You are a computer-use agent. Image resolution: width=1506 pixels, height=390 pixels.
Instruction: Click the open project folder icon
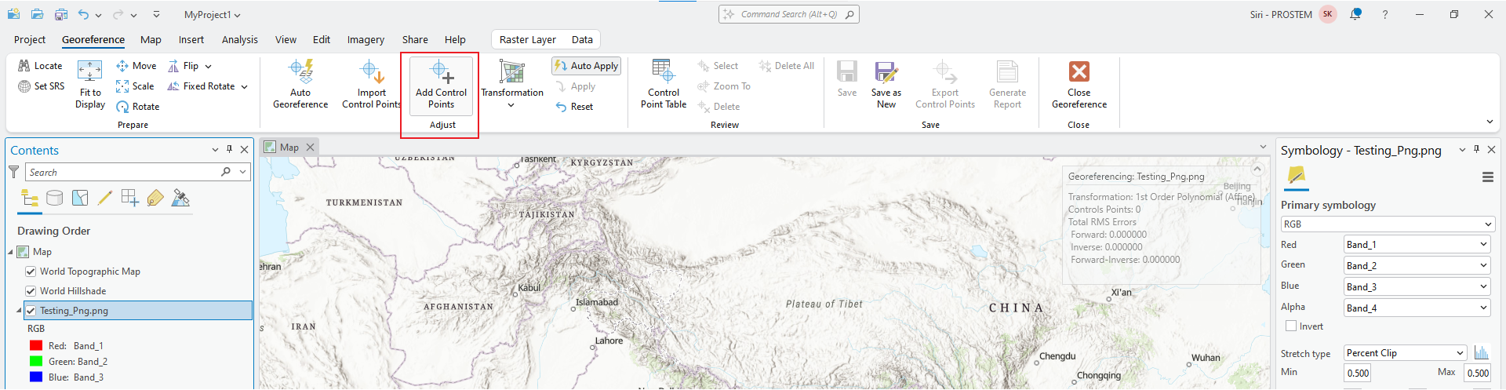(37, 14)
